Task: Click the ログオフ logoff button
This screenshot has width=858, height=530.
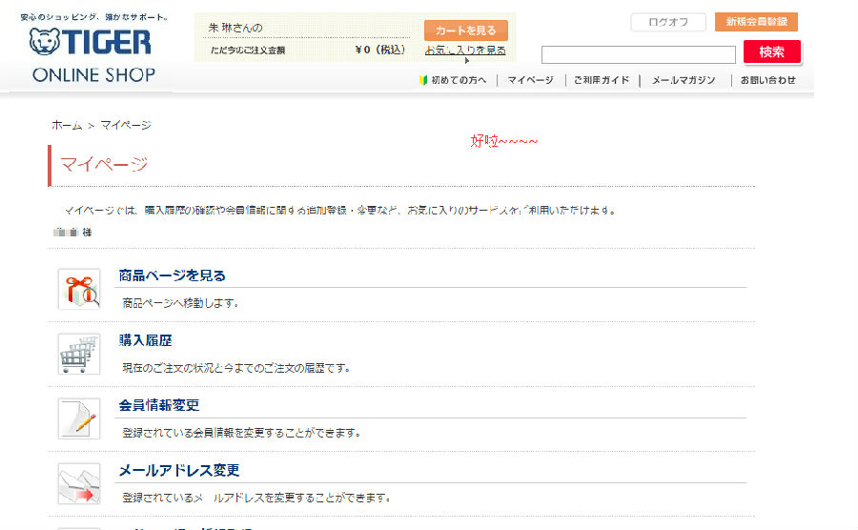Action: (x=667, y=22)
